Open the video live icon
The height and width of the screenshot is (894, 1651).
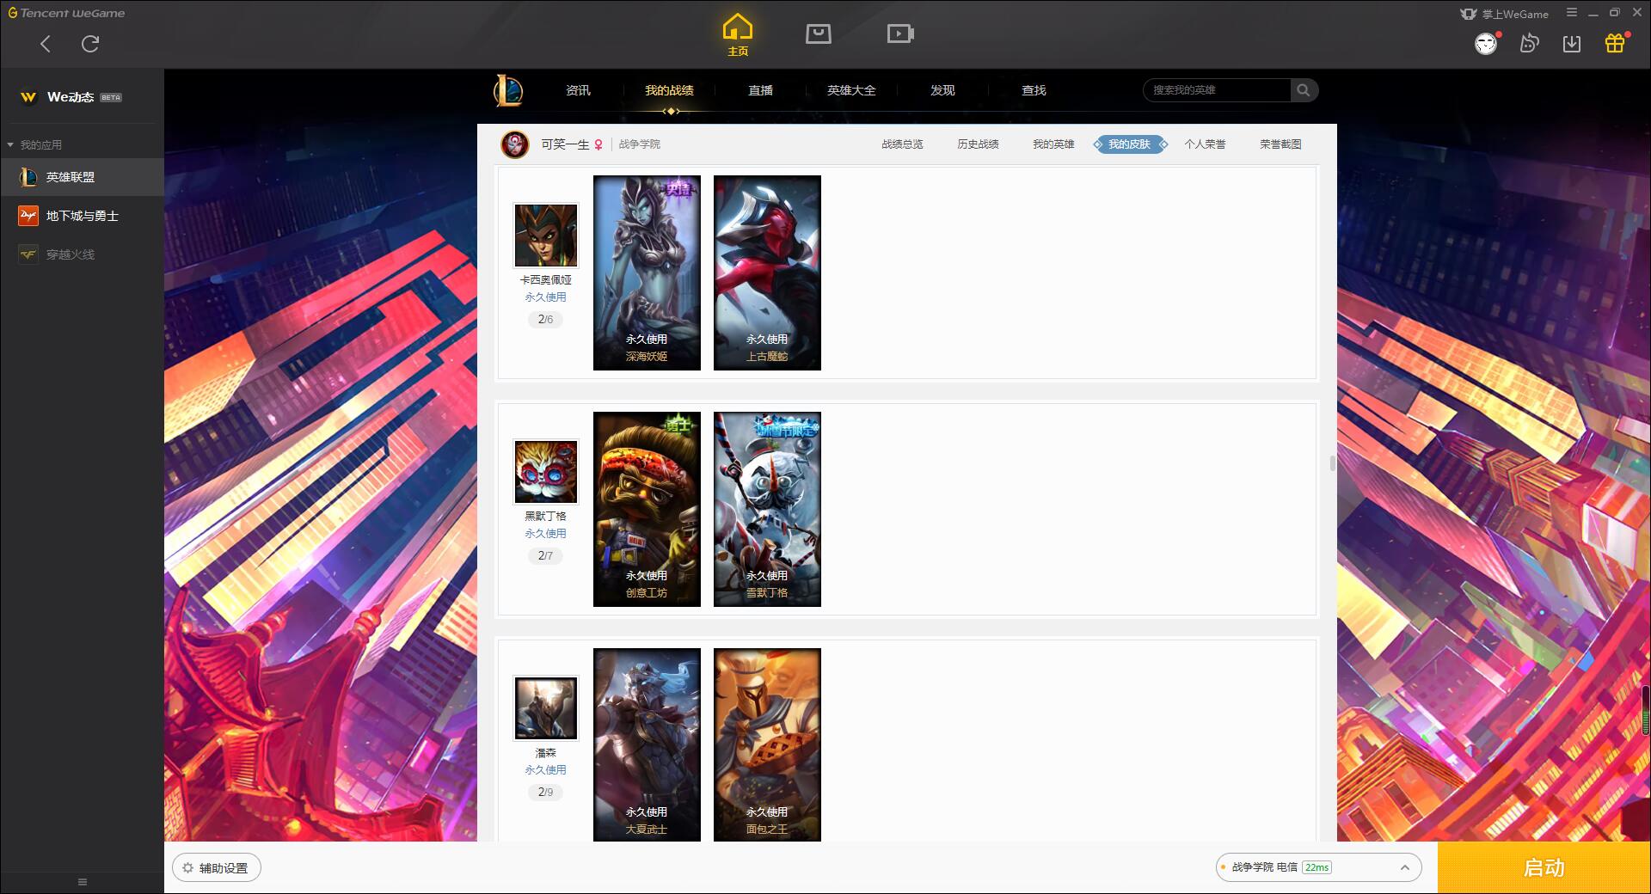point(900,34)
